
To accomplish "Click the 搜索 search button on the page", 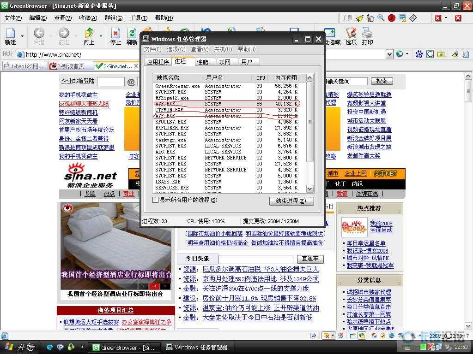I will pos(381,81).
